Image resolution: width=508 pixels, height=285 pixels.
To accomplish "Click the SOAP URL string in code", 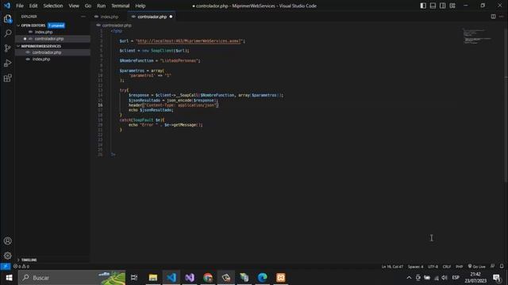I will [x=189, y=41].
